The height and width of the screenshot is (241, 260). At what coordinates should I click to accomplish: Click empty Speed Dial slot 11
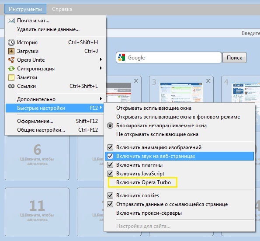(x=37, y=212)
